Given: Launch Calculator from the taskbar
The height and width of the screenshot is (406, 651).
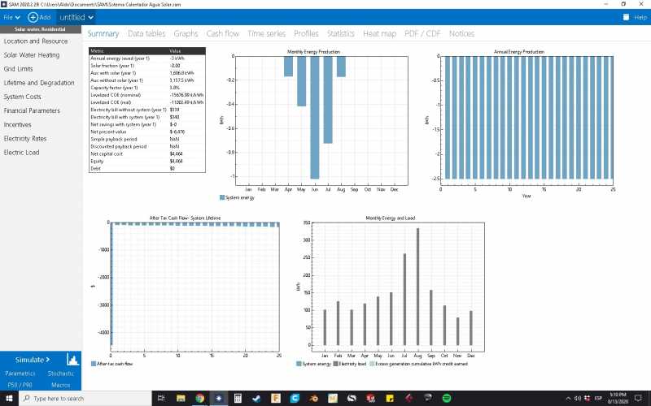Looking at the screenshot, I should coord(238,399).
